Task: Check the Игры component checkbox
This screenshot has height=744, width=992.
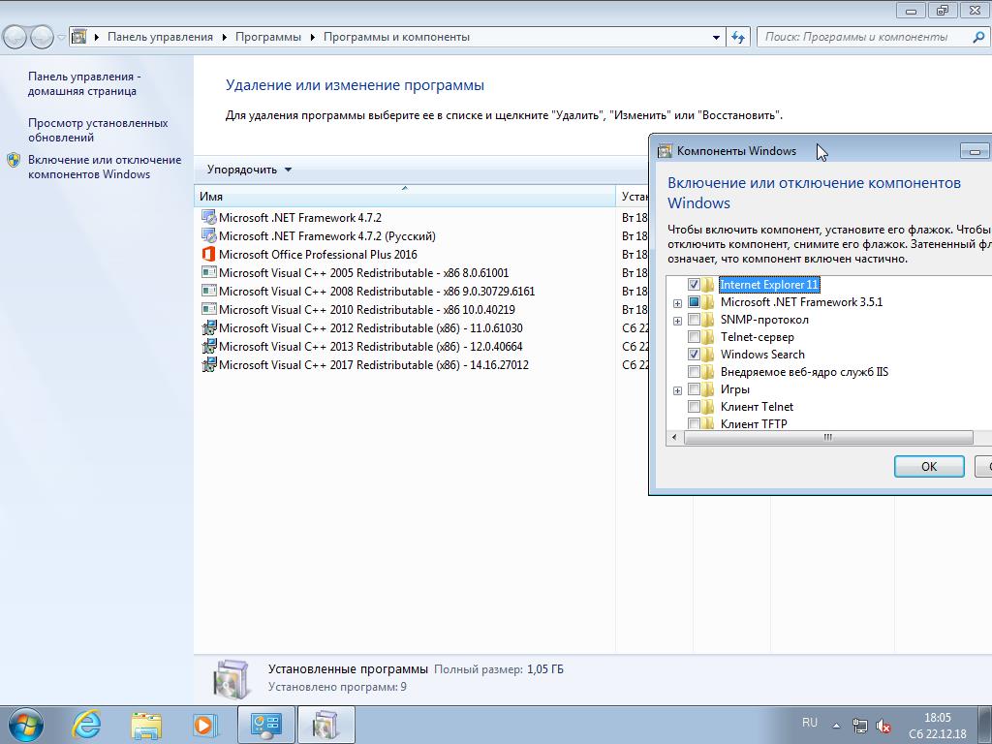Action: coord(694,389)
